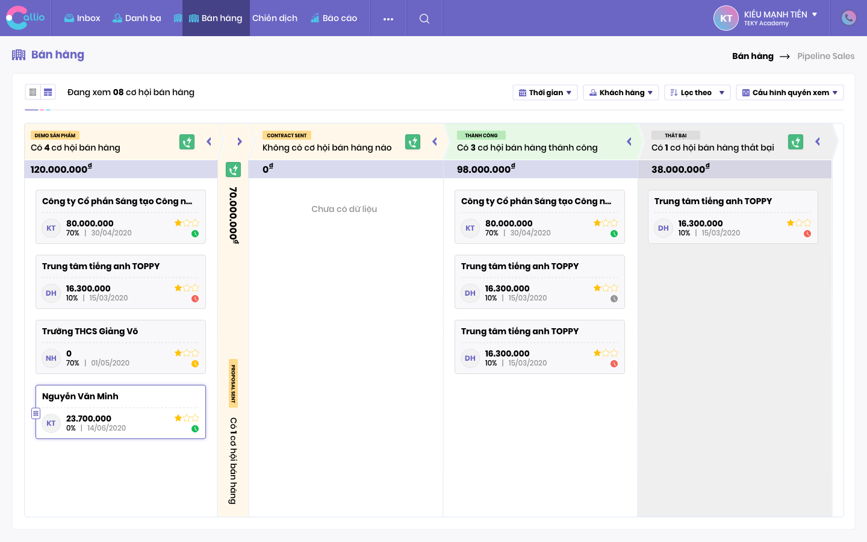This screenshot has width=867, height=542.
Task: Collapse the Thất bại column
Action: (818, 142)
